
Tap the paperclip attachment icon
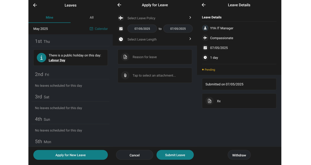[125, 75]
